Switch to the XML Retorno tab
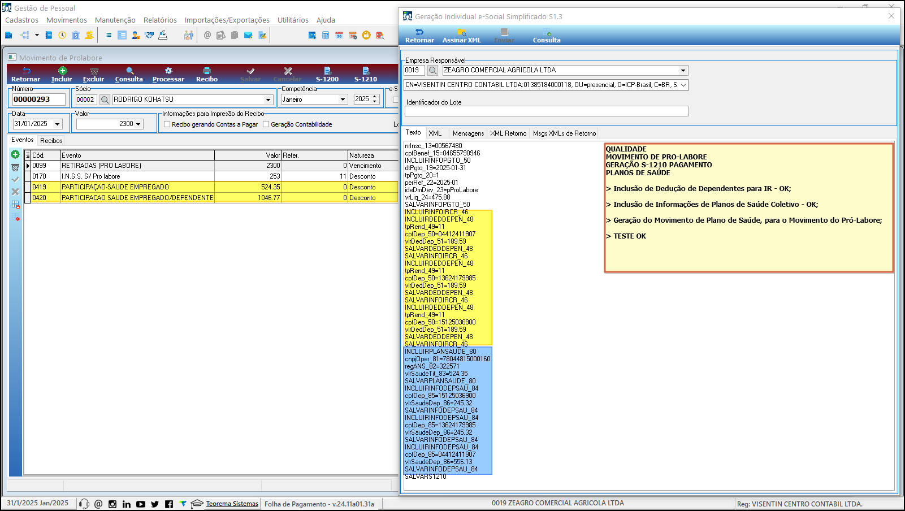 pos(508,133)
